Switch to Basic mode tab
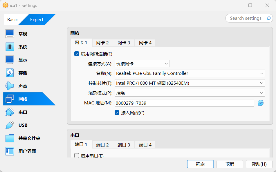 (x=12, y=19)
